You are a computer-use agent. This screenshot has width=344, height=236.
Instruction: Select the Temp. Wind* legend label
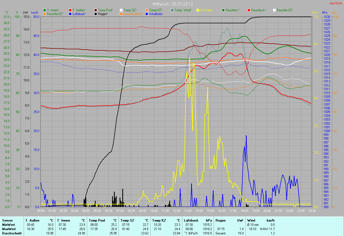tap(183, 10)
